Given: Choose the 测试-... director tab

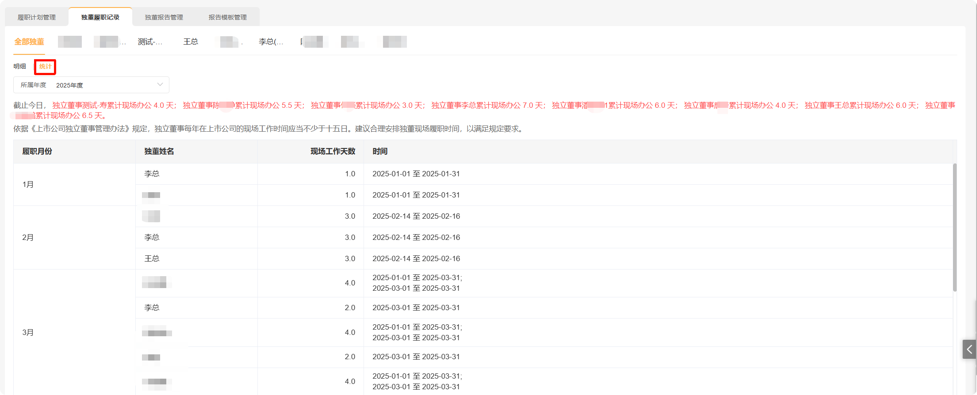Looking at the screenshot, I should pyautogui.click(x=150, y=42).
